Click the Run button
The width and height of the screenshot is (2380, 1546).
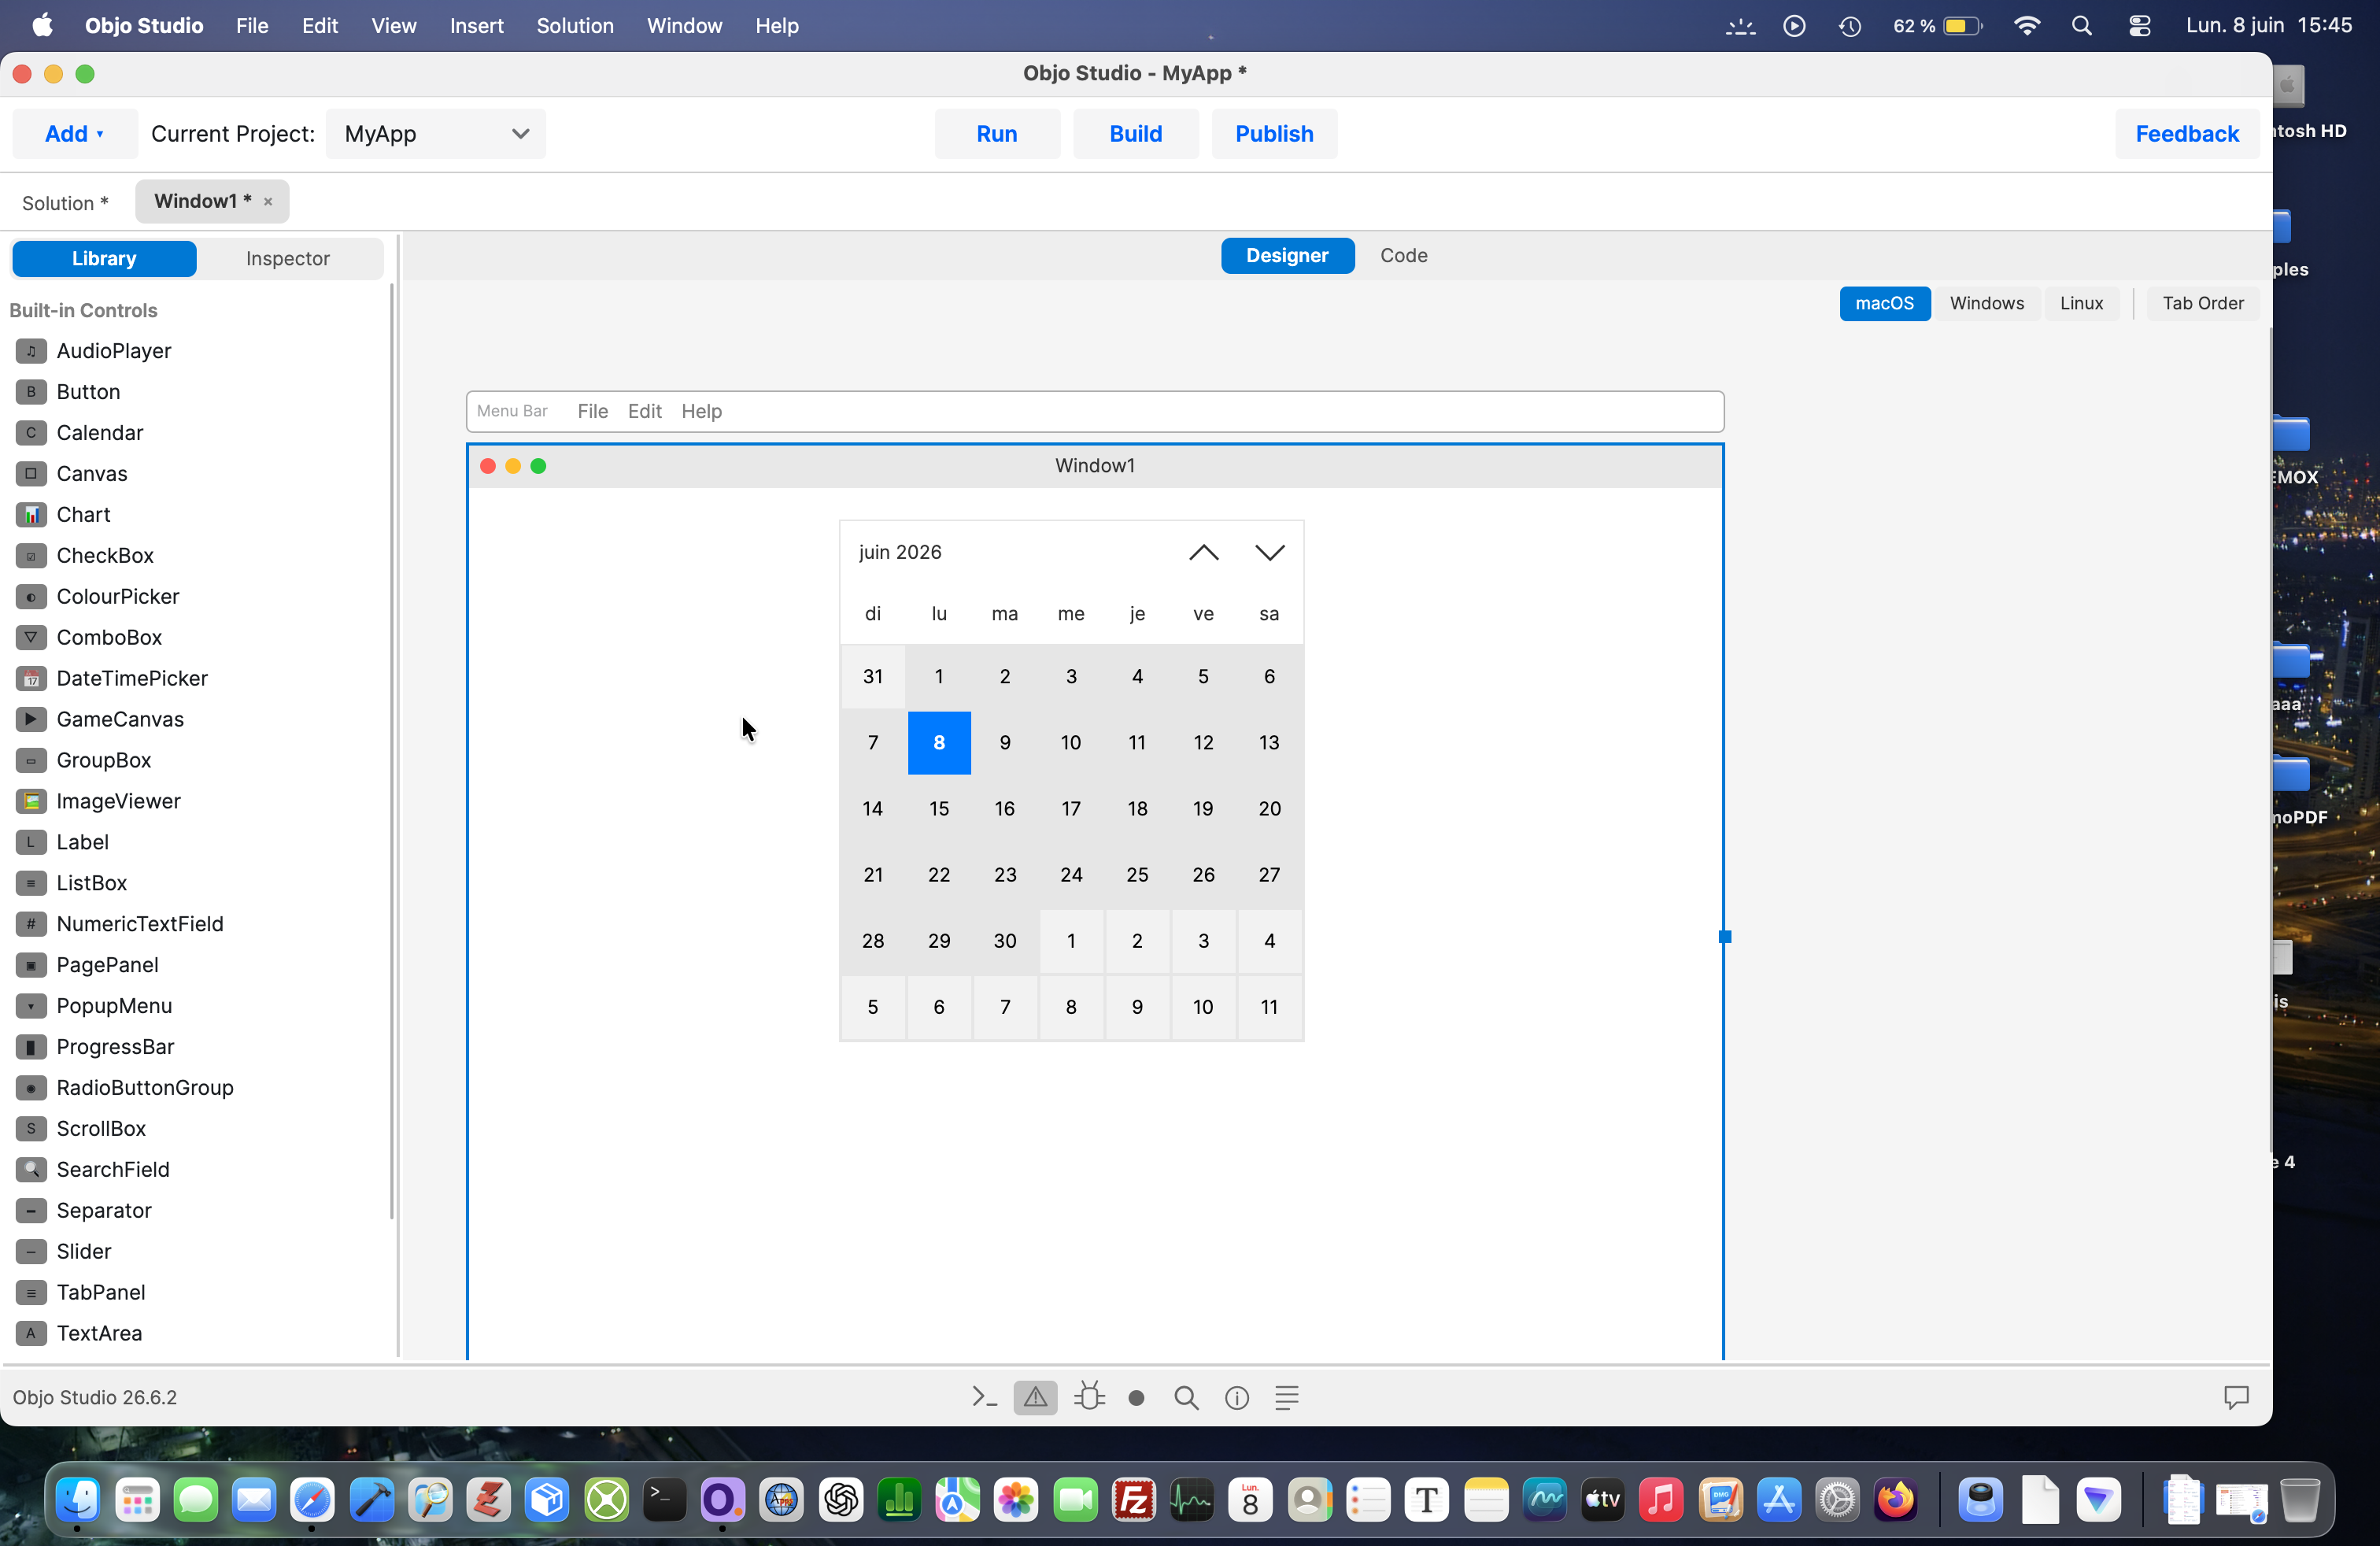(997, 133)
